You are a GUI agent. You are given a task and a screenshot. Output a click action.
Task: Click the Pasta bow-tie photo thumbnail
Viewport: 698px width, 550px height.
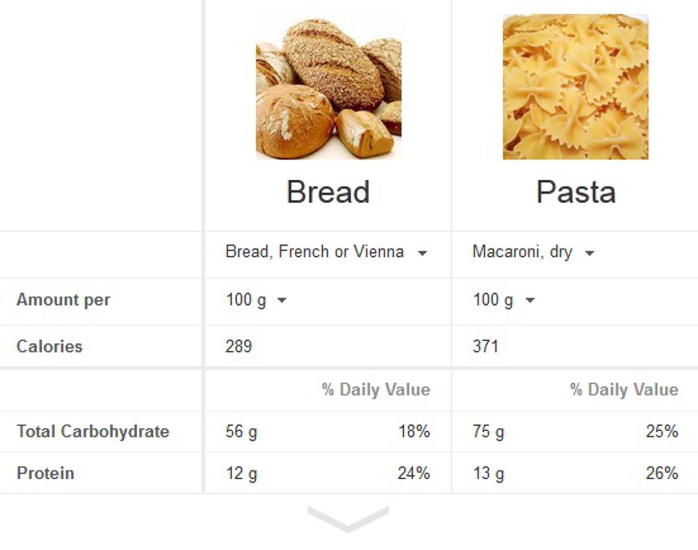(x=575, y=87)
